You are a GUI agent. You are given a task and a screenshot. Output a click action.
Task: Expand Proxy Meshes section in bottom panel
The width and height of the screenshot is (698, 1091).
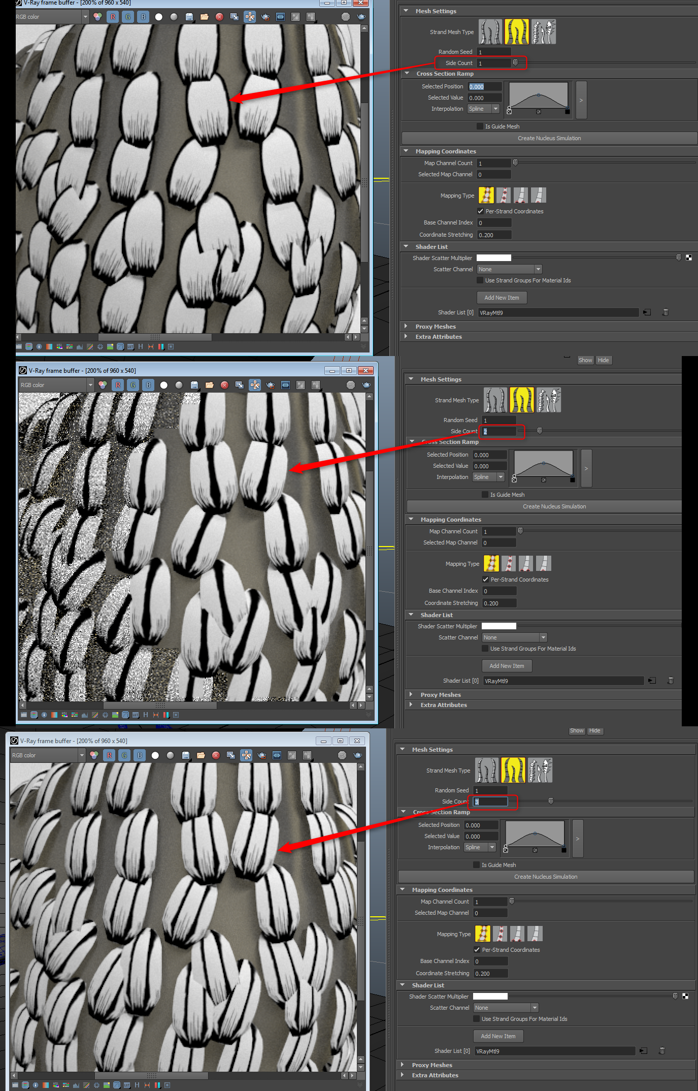[x=402, y=1065]
